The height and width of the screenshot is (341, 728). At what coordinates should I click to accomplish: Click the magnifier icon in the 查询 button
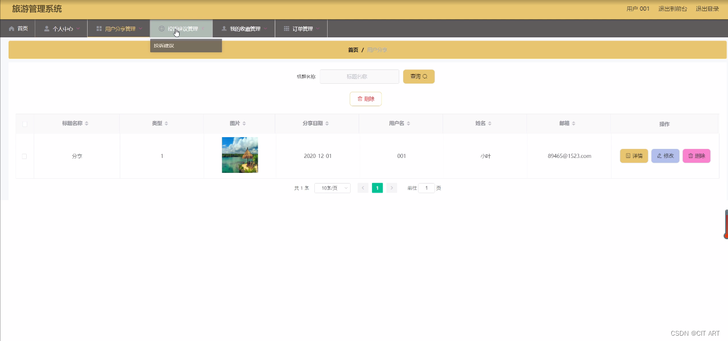[x=426, y=76]
